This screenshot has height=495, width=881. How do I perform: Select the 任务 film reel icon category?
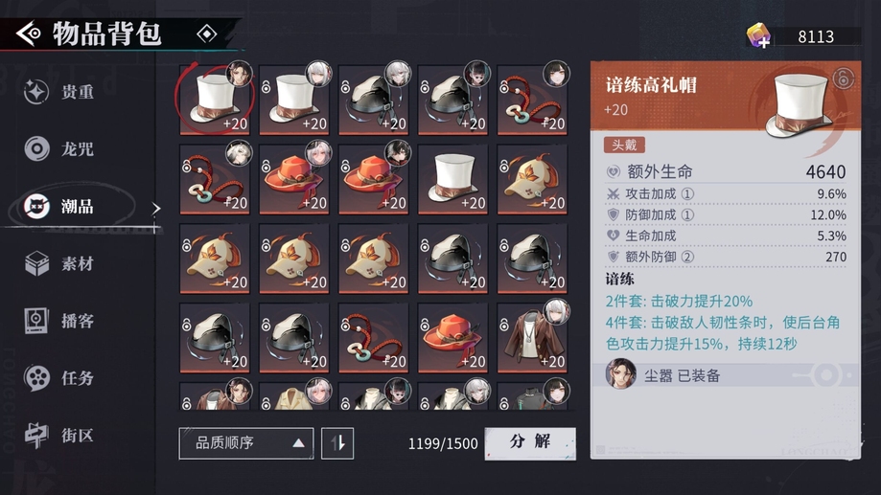[x=59, y=377]
